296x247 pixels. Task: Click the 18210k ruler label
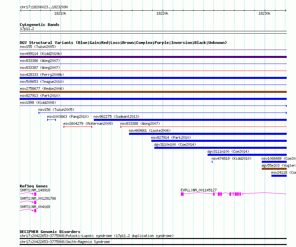[60, 13]
